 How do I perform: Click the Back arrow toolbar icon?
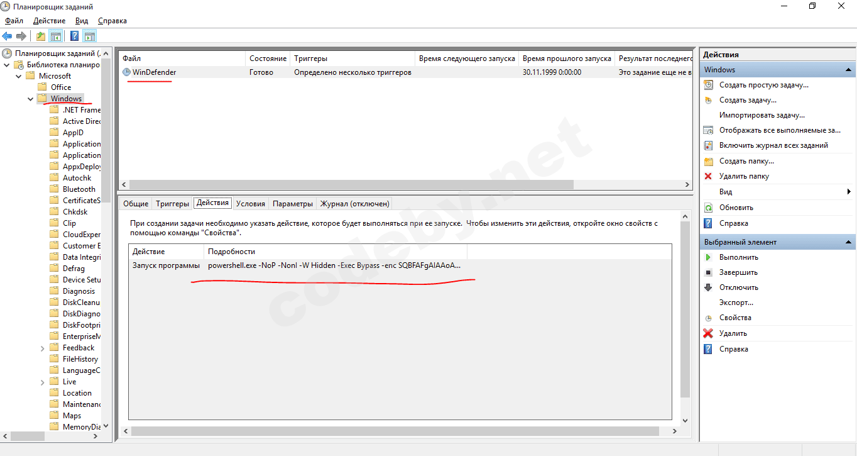[x=8, y=36]
